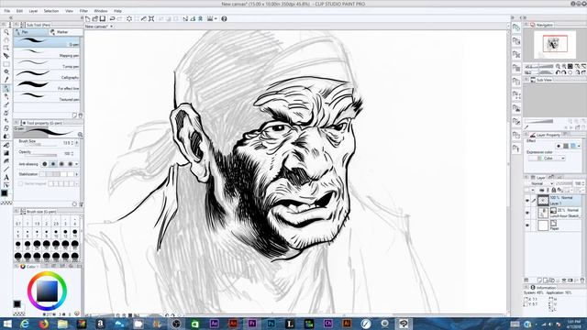Click the Navigator zoom in icon
The image size is (587, 330).
click(564, 66)
